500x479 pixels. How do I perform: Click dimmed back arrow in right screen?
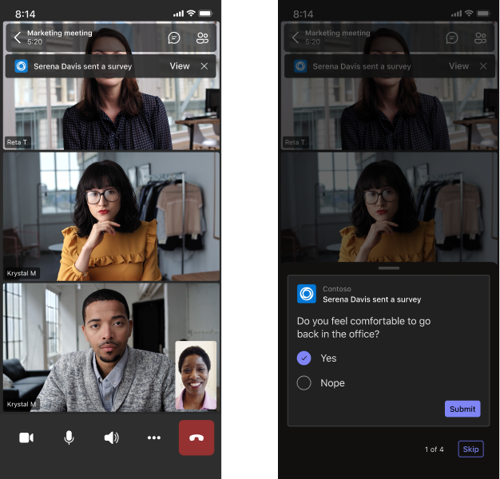click(296, 38)
